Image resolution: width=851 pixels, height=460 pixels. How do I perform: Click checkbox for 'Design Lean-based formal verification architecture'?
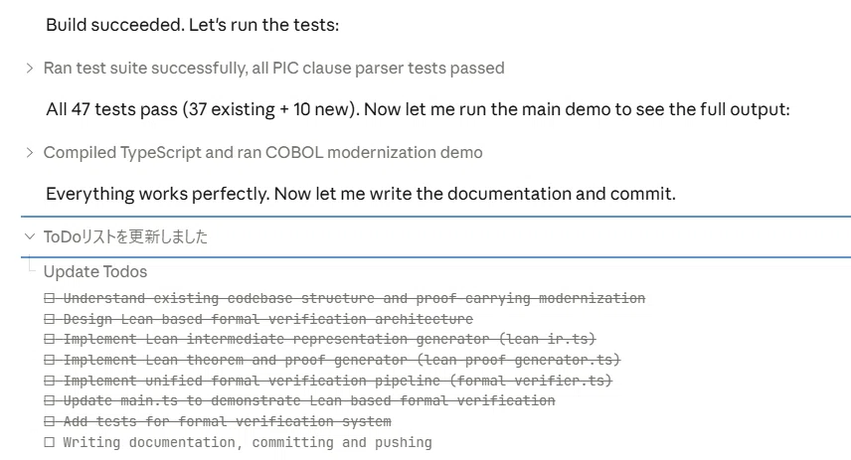tap(50, 319)
